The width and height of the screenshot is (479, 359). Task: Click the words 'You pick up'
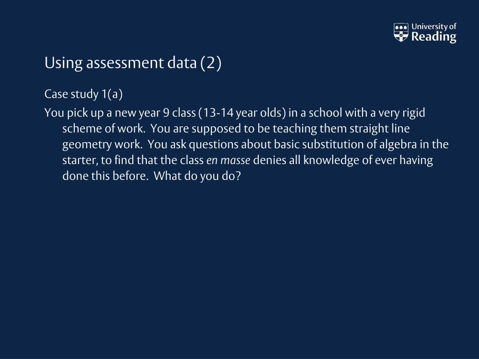click(x=74, y=113)
